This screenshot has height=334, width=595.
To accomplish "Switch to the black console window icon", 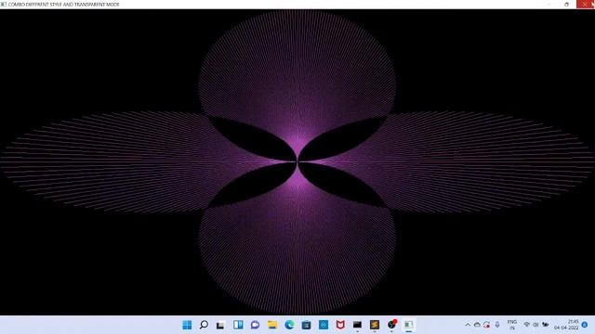I will (357, 325).
